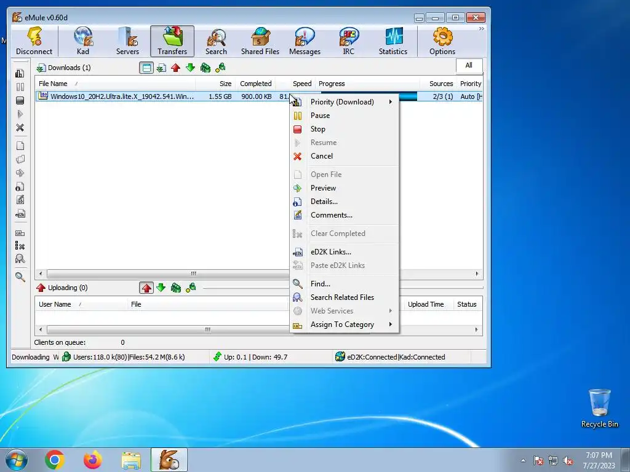Toggle Known Clients view in Downloads toolbar

(x=220, y=68)
